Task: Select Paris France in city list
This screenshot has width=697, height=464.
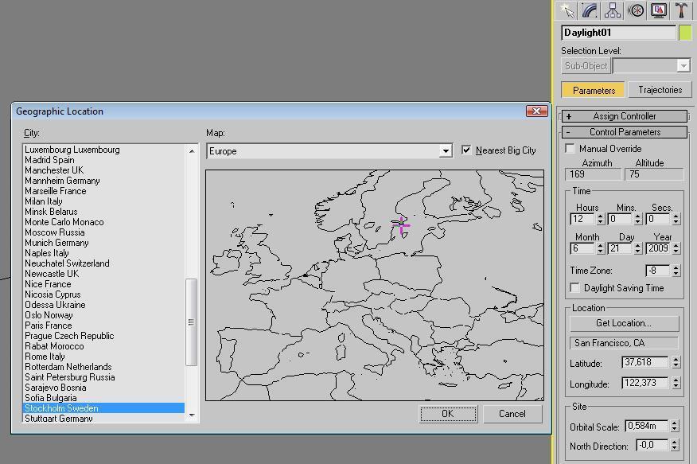Action: click(x=103, y=326)
